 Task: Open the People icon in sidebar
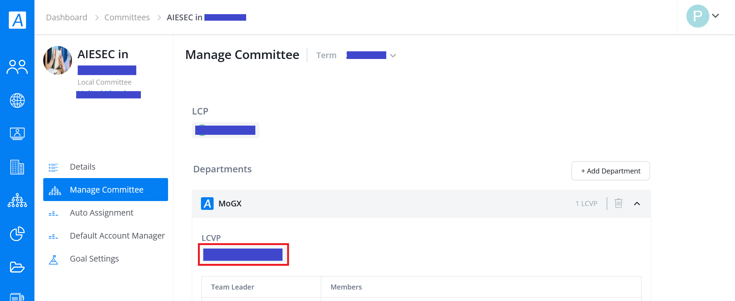click(17, 67)
